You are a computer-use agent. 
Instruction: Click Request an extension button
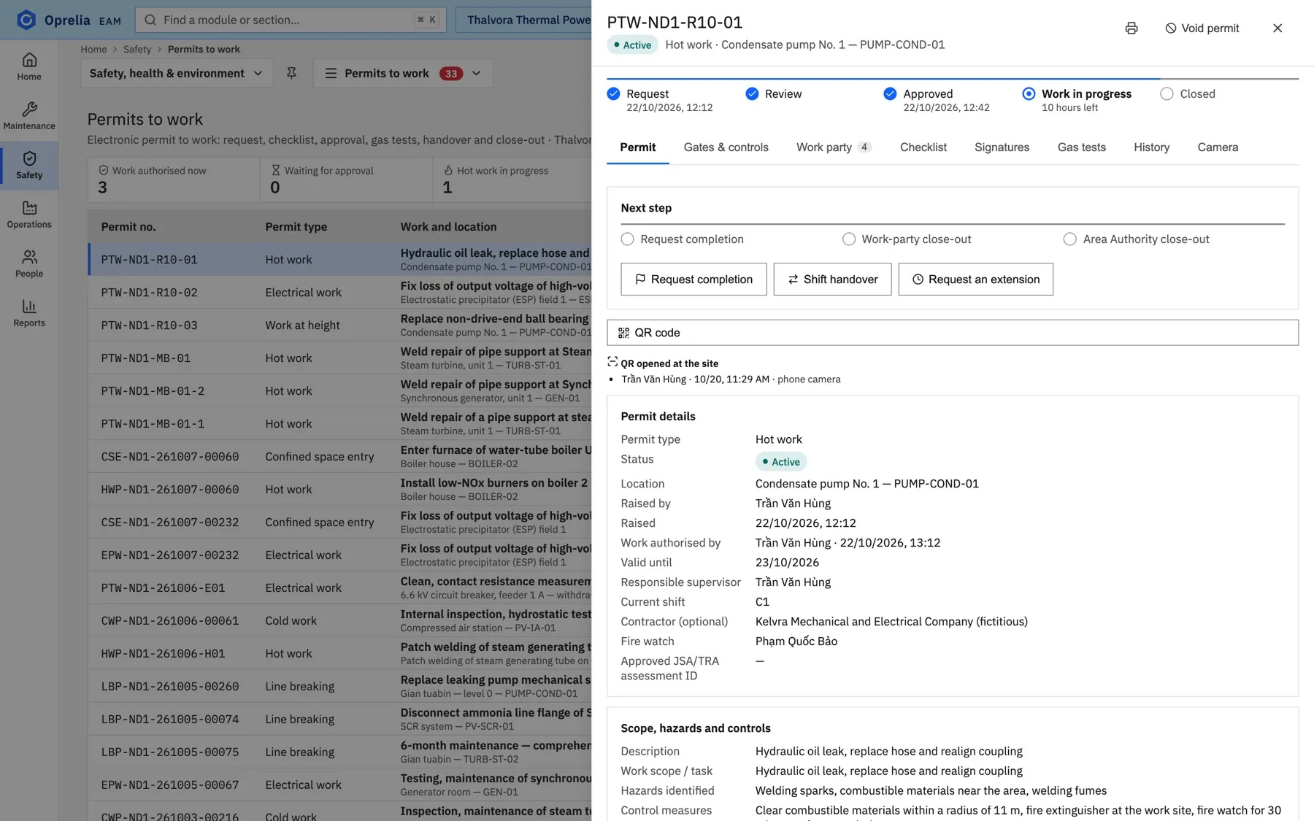pos(975,279)
